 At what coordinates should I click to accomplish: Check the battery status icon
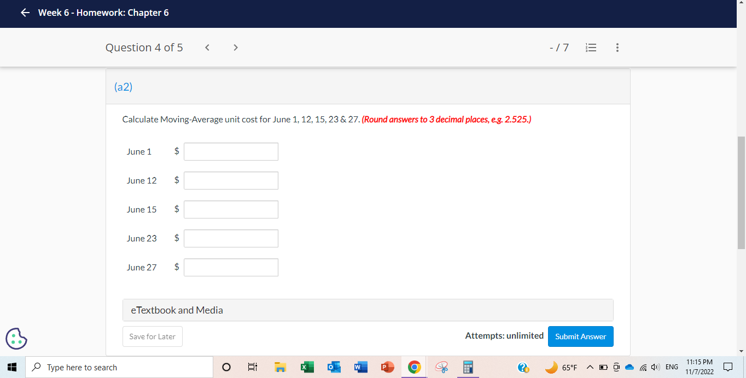(603, 368)
